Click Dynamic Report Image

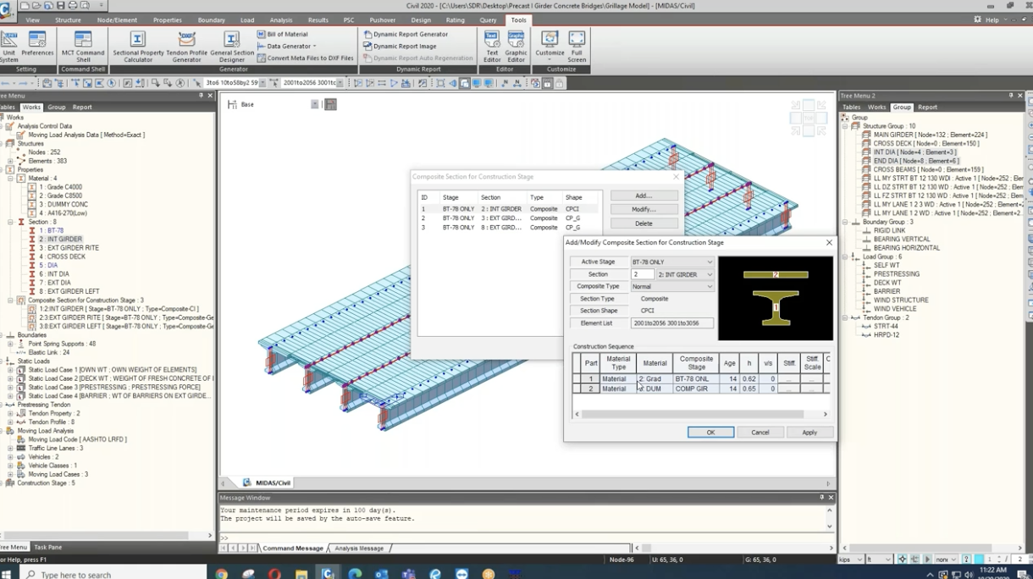click(400, 47)
